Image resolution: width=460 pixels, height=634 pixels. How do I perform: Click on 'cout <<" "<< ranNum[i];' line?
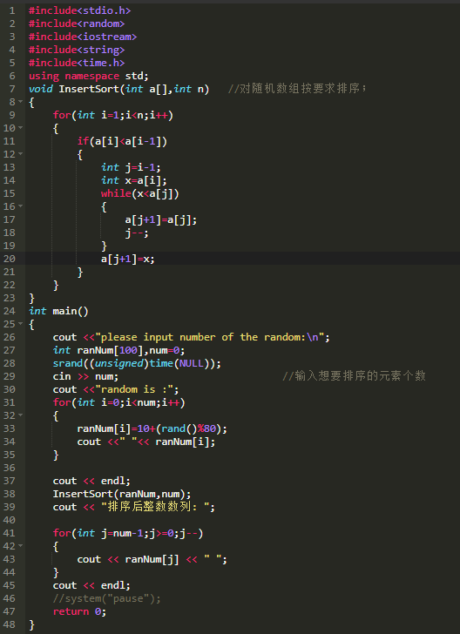click(146, 442)
